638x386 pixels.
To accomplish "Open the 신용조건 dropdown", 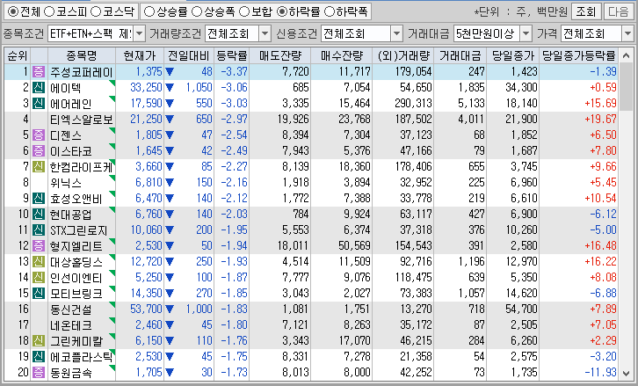I will (396, 33).
